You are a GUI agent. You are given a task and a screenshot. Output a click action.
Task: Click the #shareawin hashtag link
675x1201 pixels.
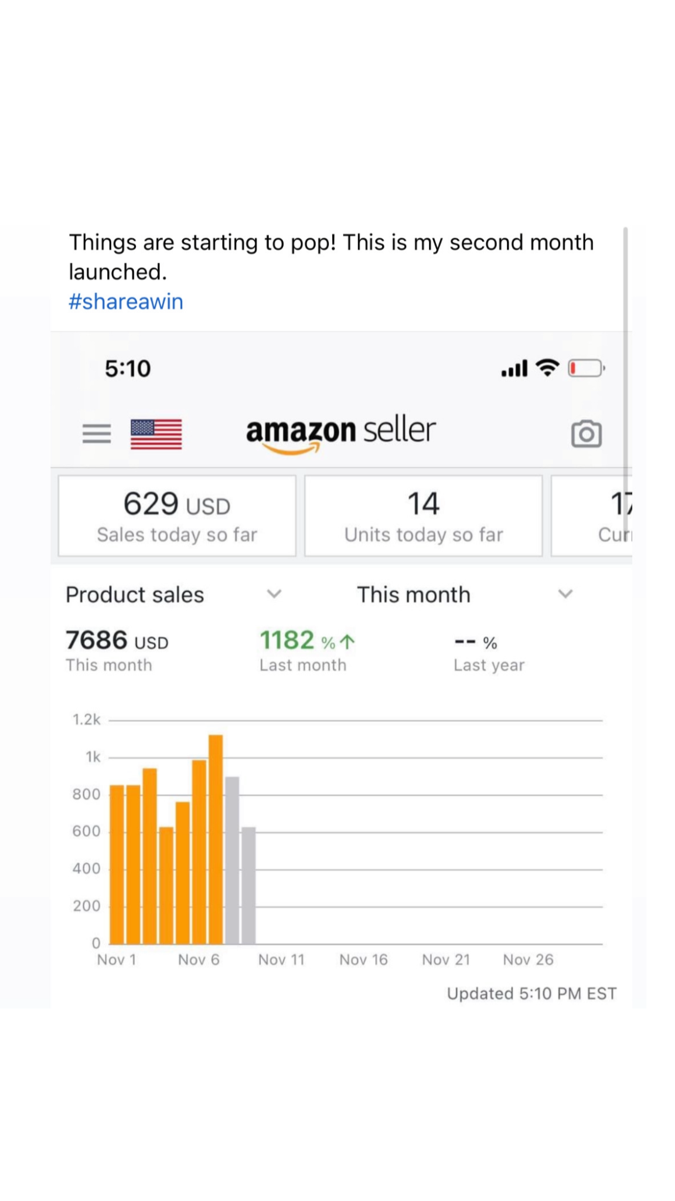[126, 301]
